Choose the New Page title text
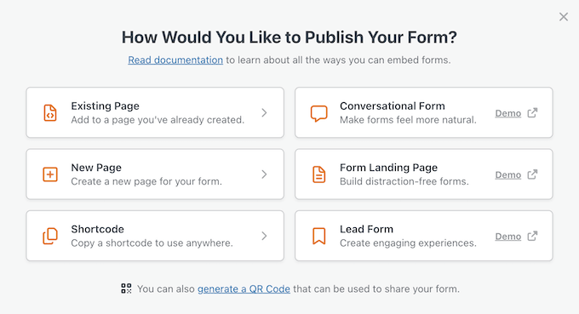 tap(96, 168)
